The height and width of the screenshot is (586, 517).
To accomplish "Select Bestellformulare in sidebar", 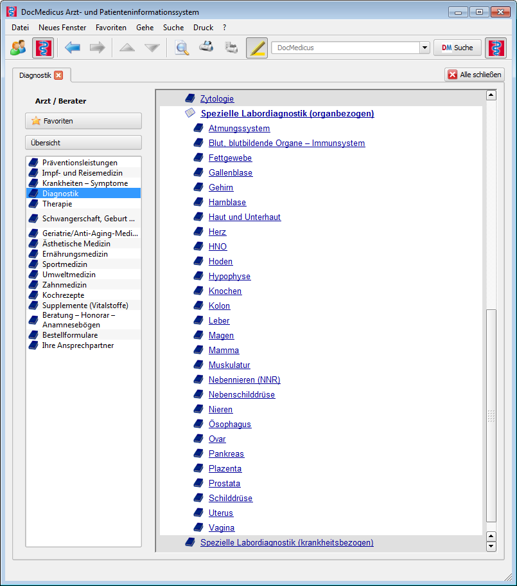I will pyautogui.click(x=83, y=335).
